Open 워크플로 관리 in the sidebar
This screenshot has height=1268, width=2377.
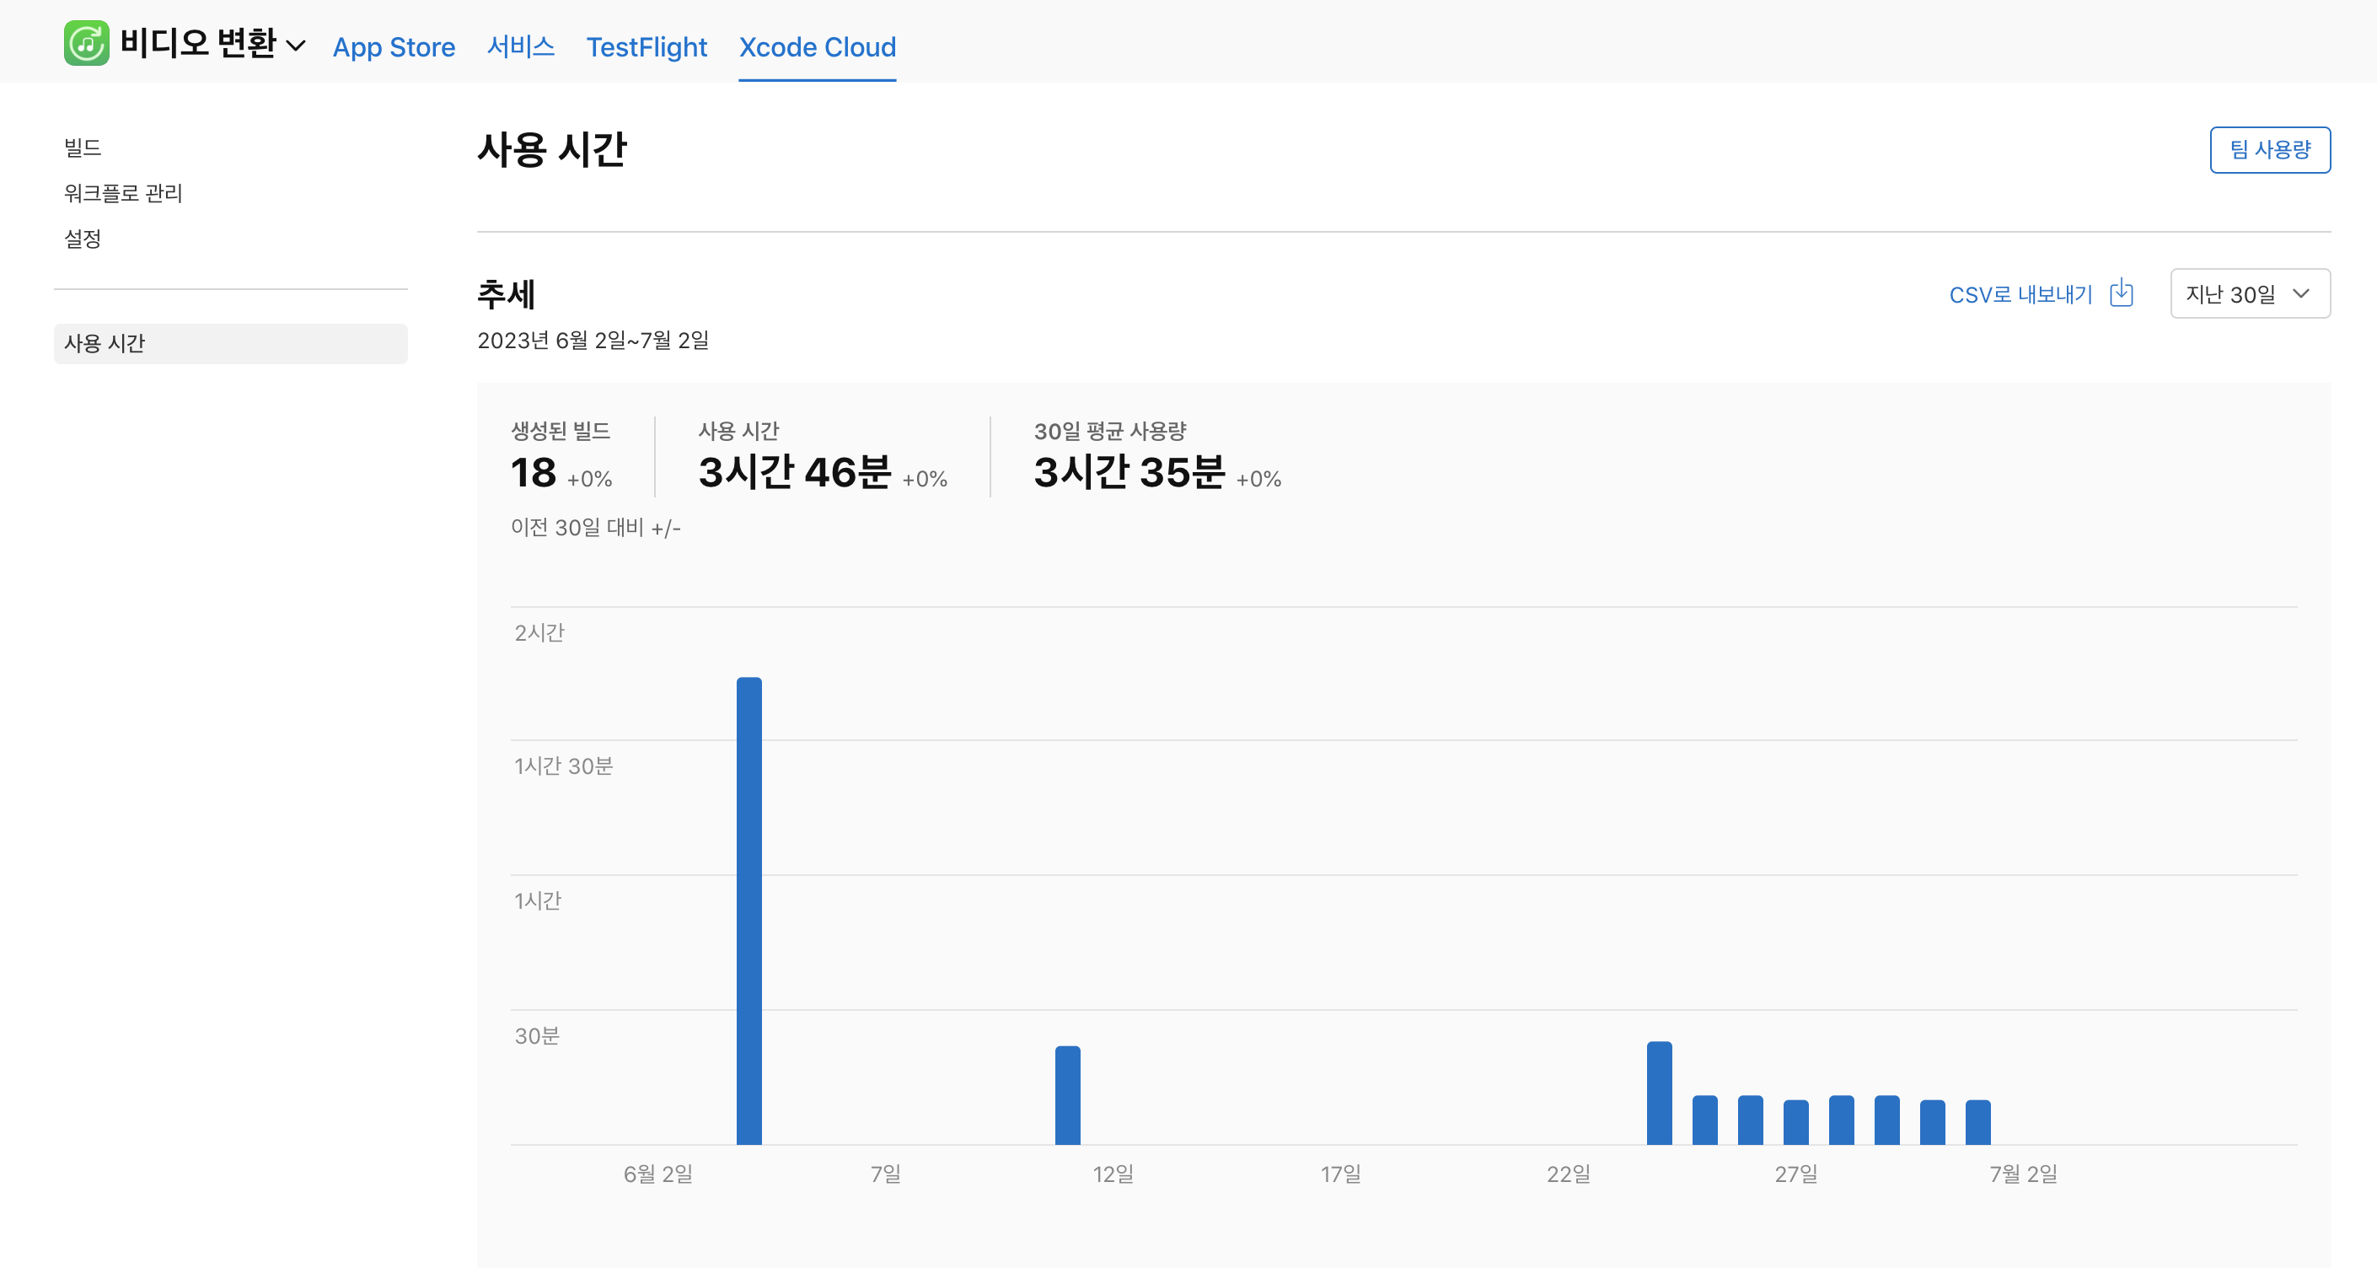[123, 193]
